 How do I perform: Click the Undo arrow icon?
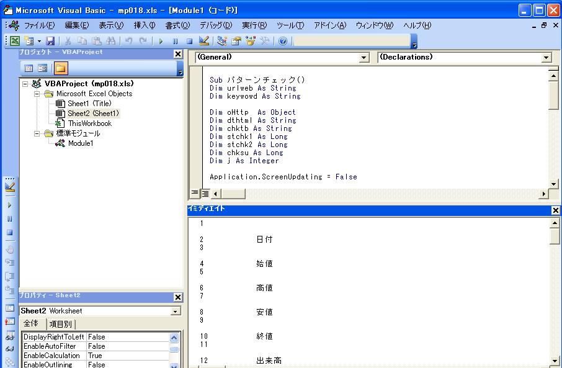coord(128,41)
